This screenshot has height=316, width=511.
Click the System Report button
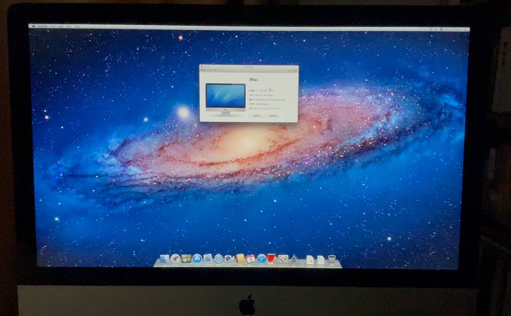click(x=258, y=116)
